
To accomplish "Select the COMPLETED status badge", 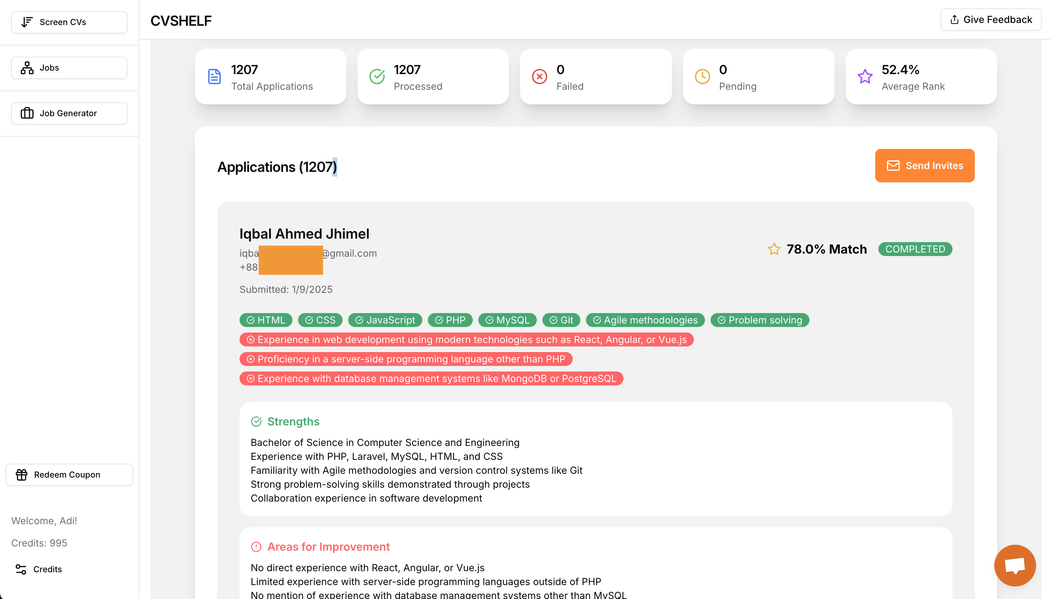I will click(915, 249).
